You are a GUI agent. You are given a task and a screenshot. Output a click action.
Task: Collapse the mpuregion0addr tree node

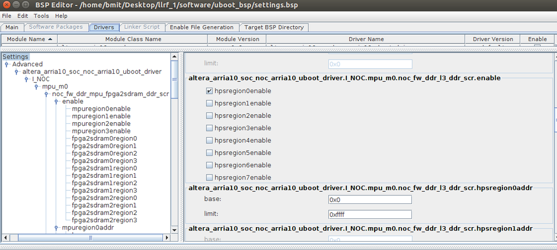click(56, 228)
